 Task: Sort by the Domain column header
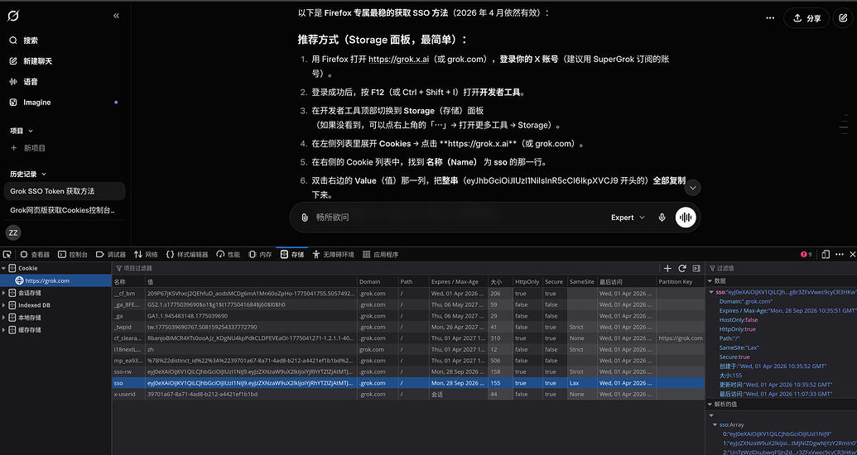click(378, 281)
